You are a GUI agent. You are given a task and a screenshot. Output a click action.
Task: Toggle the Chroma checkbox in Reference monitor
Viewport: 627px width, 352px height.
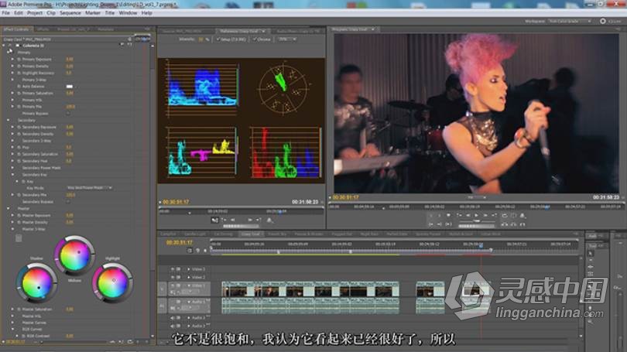click(253, 38)
